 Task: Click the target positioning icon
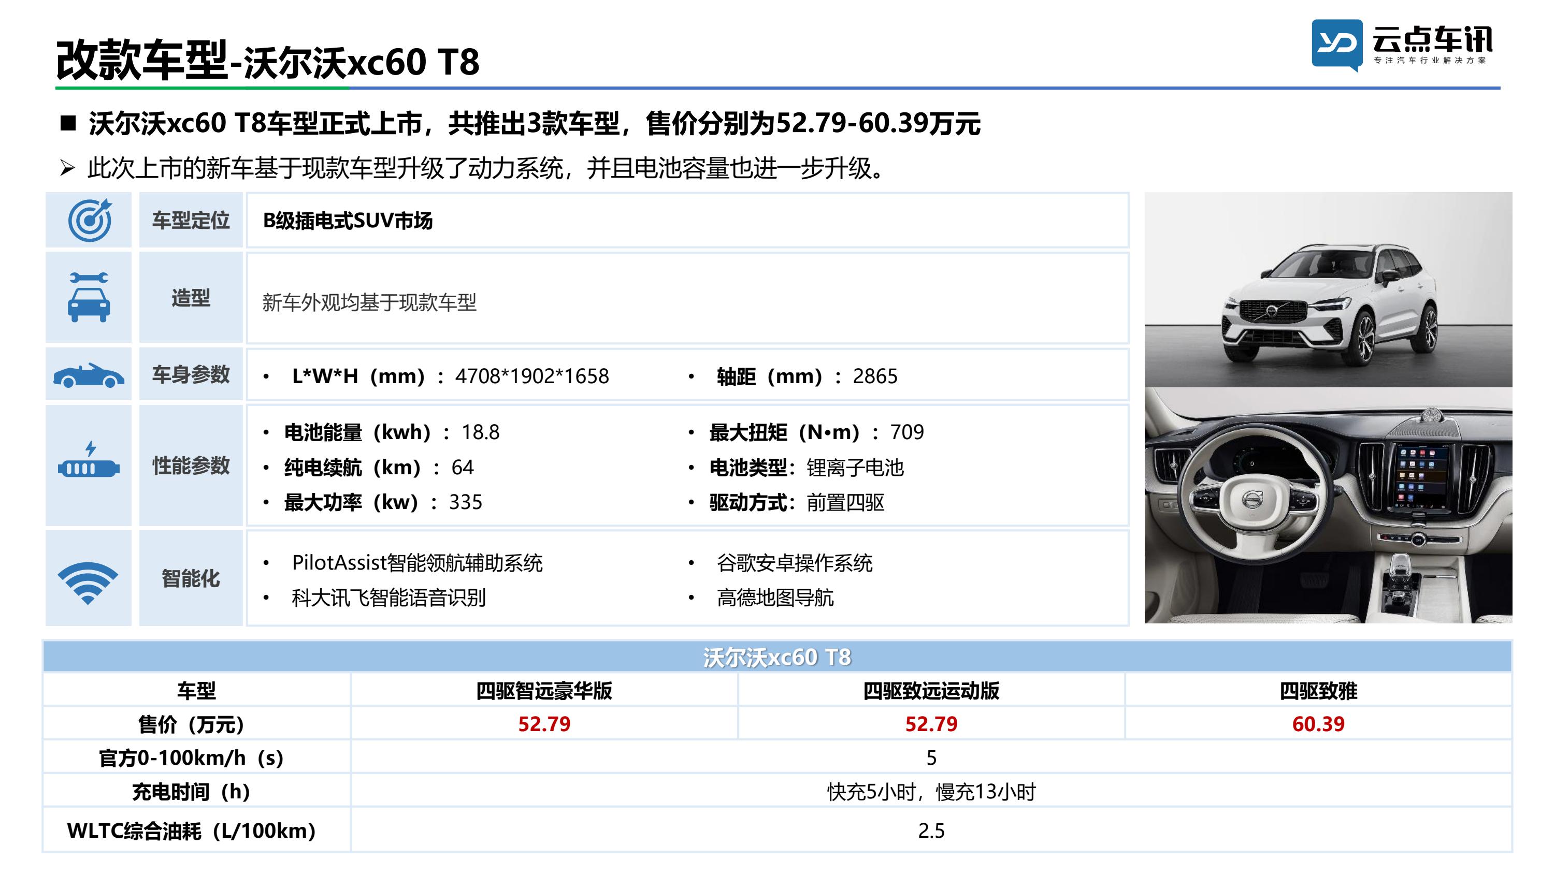(89, 220)
